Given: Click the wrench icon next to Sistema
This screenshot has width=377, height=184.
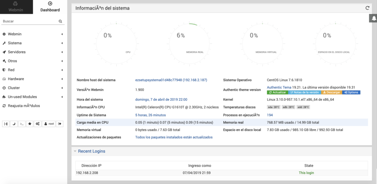Looking at the screenshot, I should click(x=4, y=43).
